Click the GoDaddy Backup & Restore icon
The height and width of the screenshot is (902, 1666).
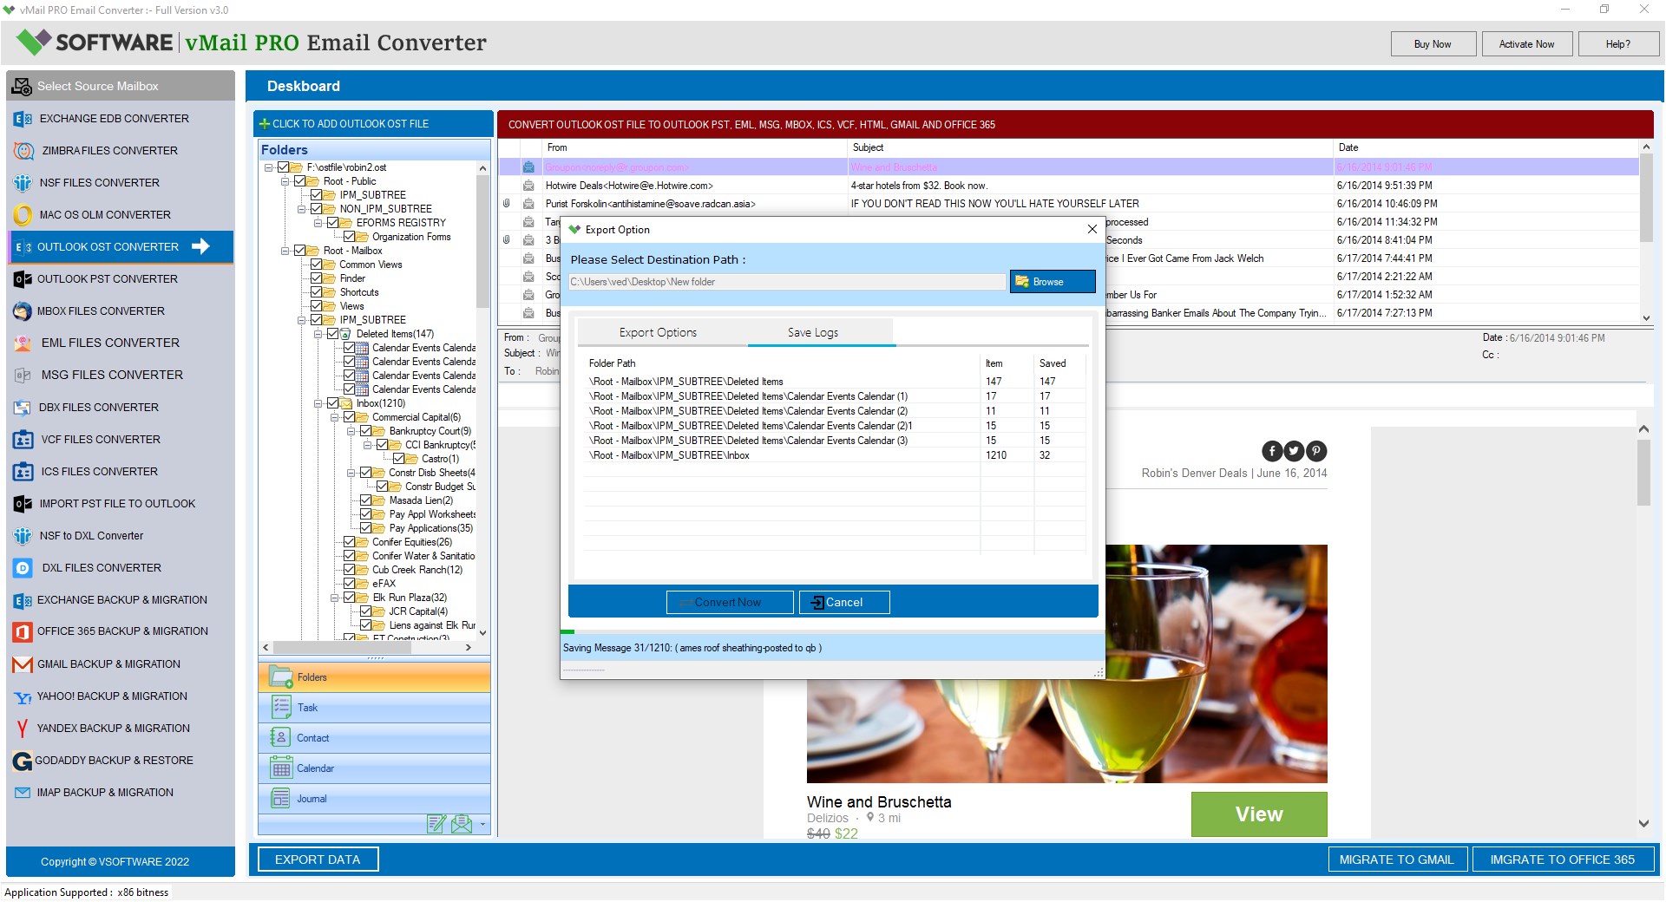point(23,761)
